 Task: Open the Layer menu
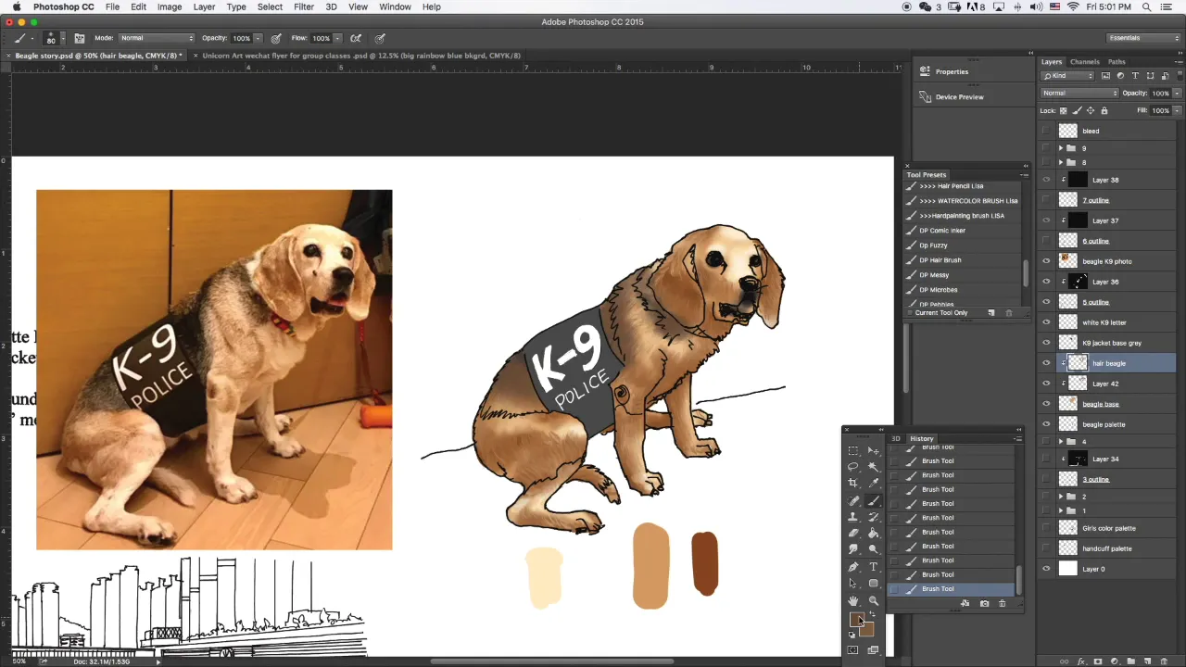[204, 6]
